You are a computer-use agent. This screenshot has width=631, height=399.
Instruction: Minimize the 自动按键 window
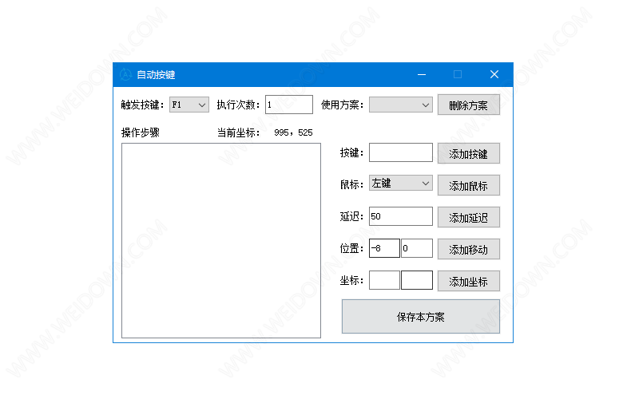421,74
